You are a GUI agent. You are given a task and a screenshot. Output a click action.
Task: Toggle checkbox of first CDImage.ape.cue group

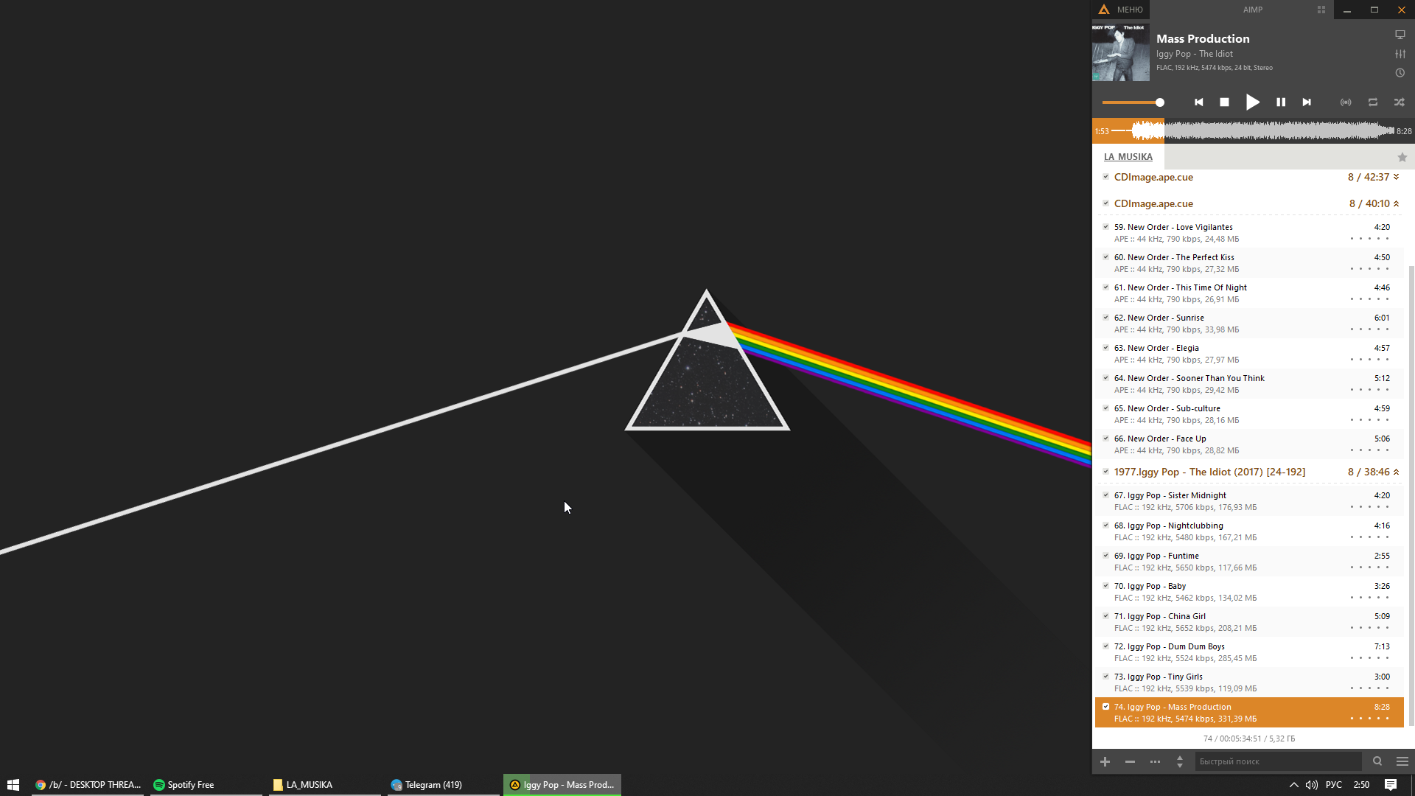point(1105,177)
